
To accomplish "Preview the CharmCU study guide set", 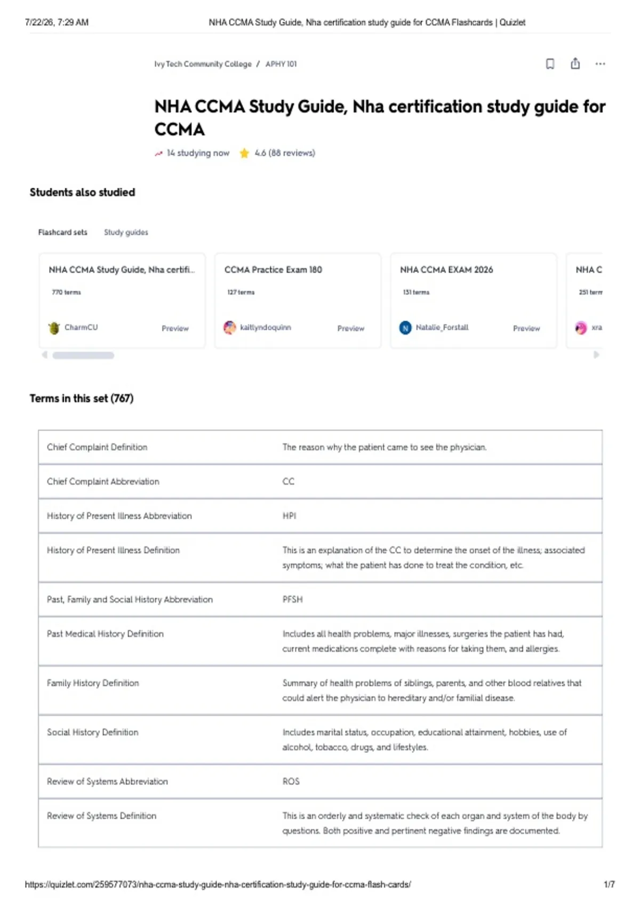I will click(x=175, y=328).
